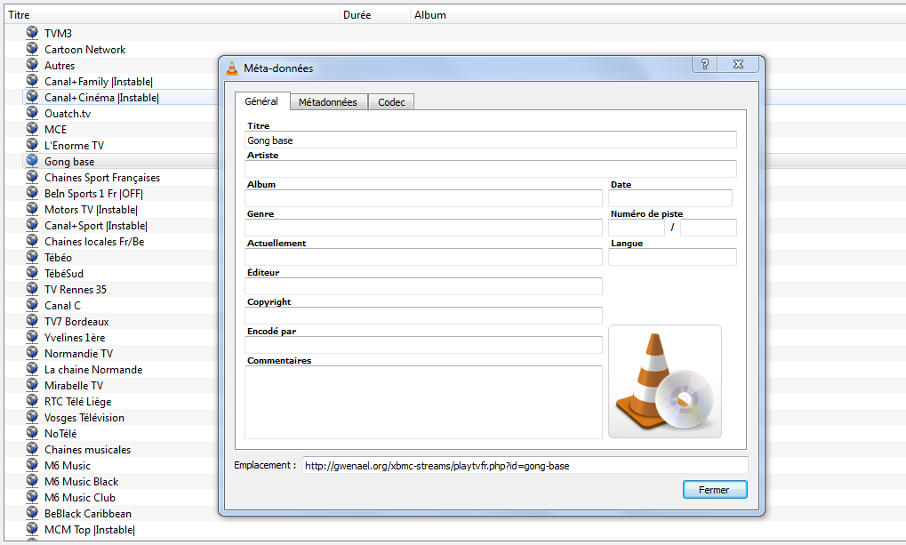Click the globe icon next to Cartoon Network
The width and height of the screenshot is (906, 545).
pyautogui.click(x=32, y=49)
